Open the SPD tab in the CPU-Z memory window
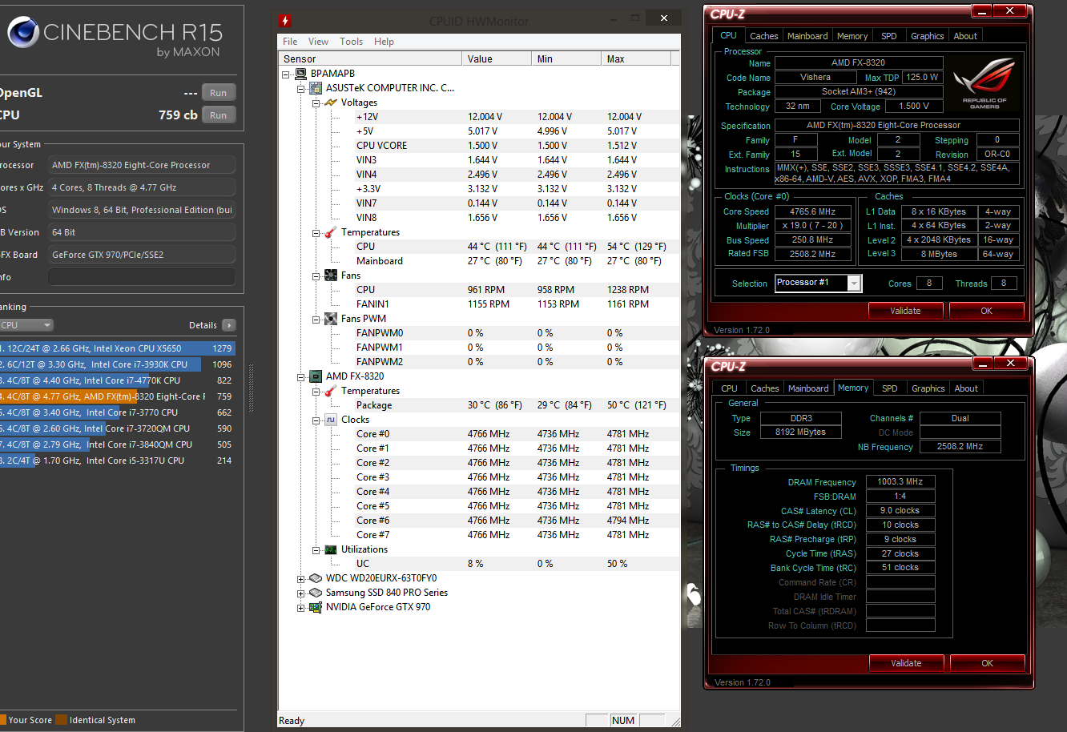 pos(890,388)
